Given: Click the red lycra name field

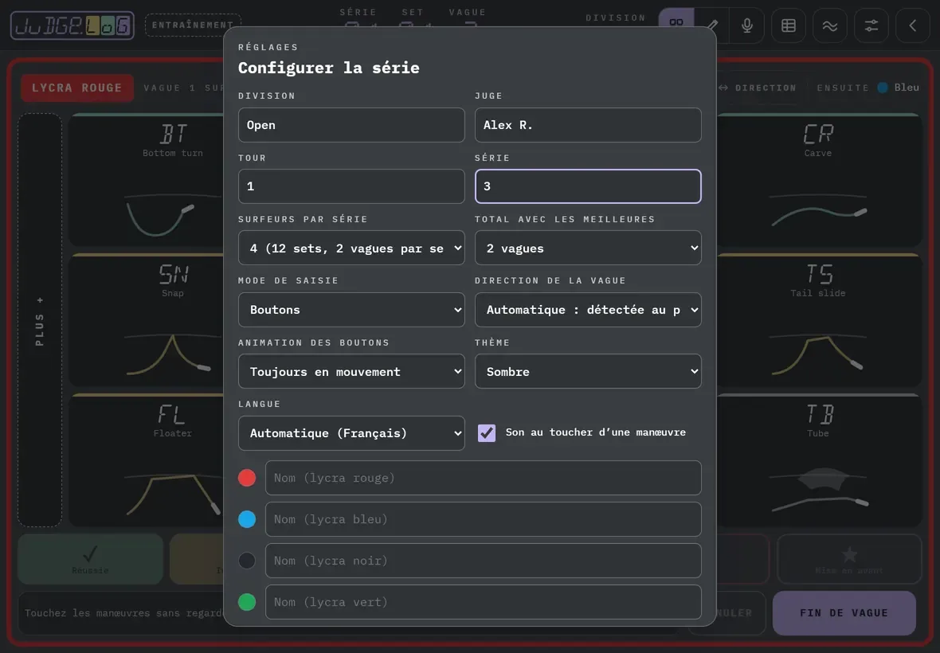Looking at the screenshot, I should 484,478.
